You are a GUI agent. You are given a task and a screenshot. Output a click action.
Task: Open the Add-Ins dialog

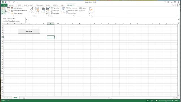coord(32,10)
